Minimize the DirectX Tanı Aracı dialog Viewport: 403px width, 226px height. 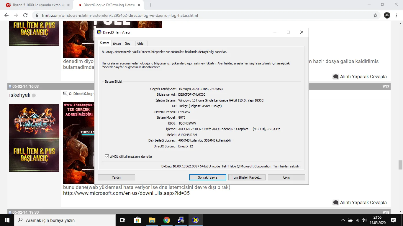pos(275,32)
